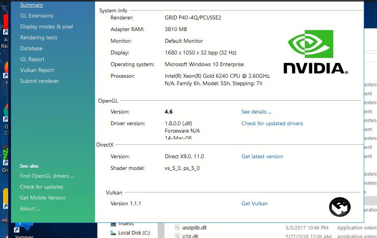Viewport: 377px width, 238px height.
Task: Click the V3X.dll file icon
Action: click(177, 236)
